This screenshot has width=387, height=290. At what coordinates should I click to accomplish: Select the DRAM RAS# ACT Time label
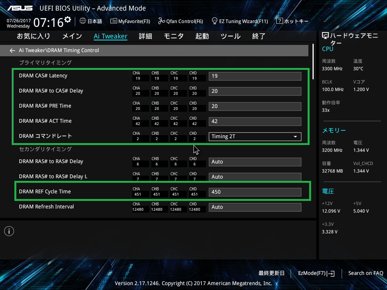coord(45,121)
